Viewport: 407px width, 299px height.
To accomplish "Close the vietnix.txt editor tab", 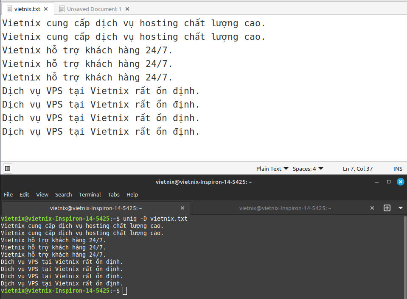I will click(x=46, y=9).
